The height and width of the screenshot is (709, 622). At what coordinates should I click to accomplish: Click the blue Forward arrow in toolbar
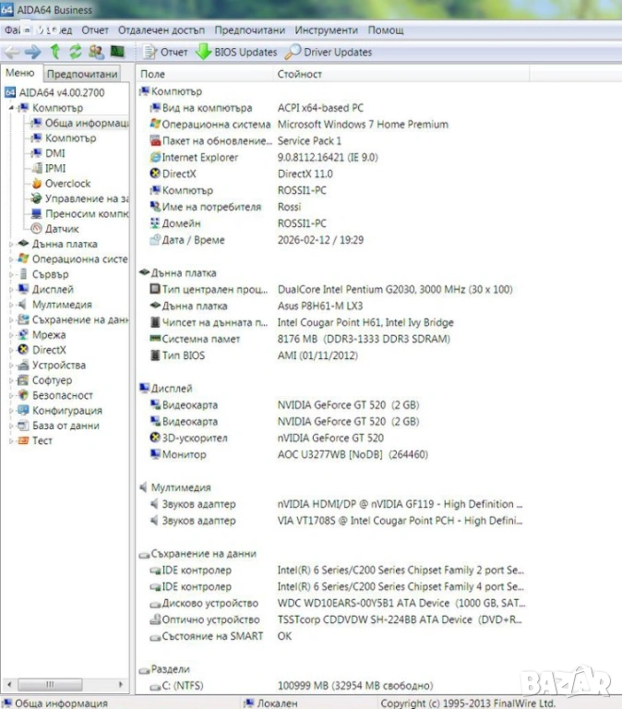[x=33, y=52]
